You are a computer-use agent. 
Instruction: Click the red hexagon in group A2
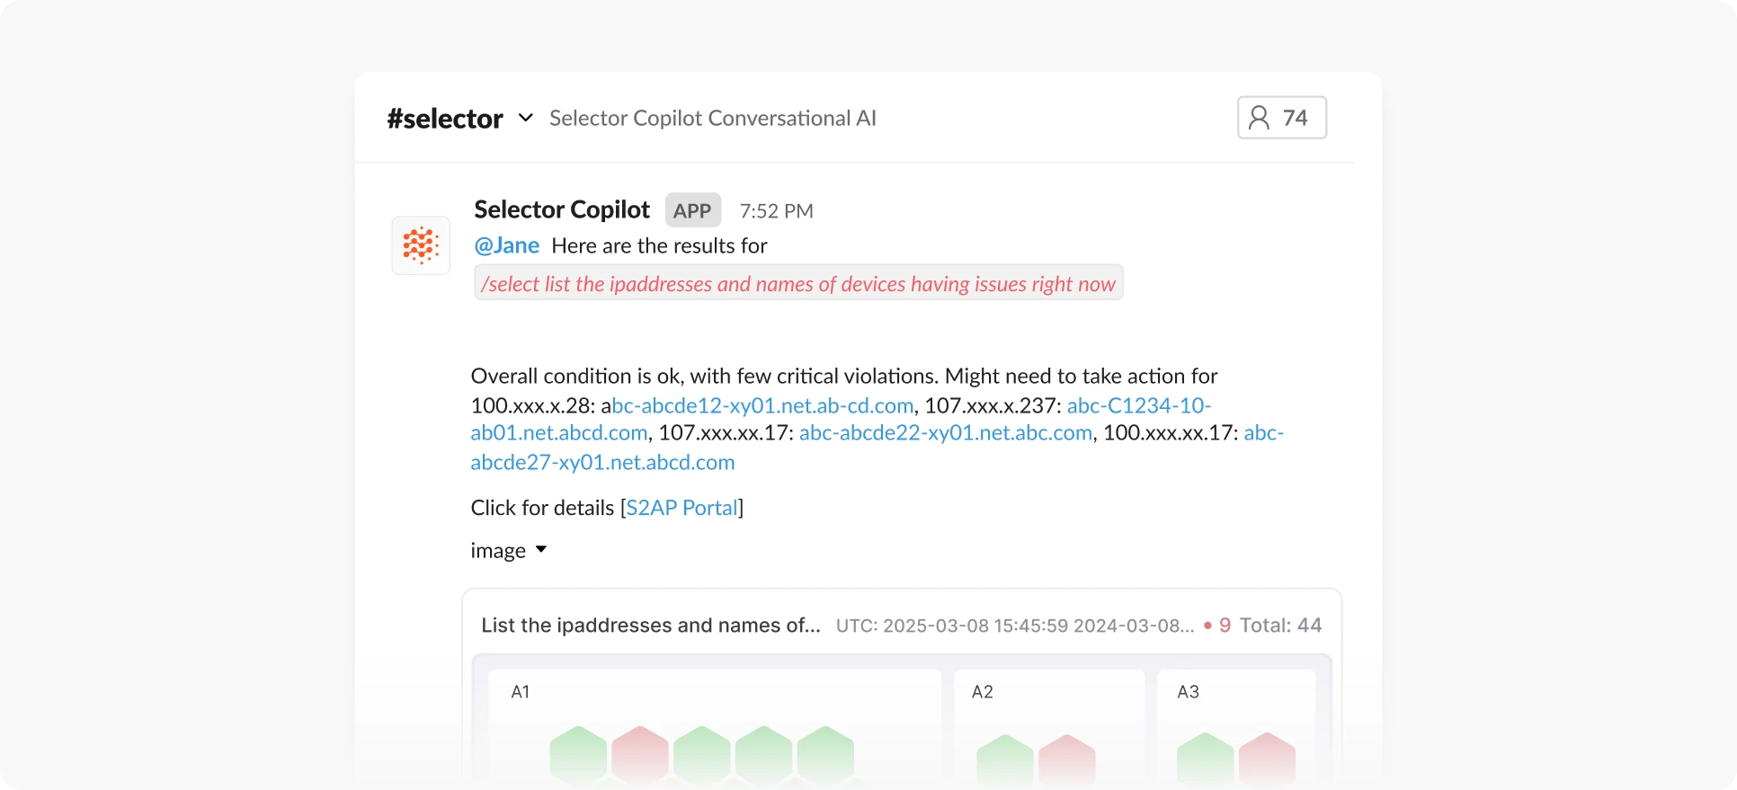(1067, 760)
